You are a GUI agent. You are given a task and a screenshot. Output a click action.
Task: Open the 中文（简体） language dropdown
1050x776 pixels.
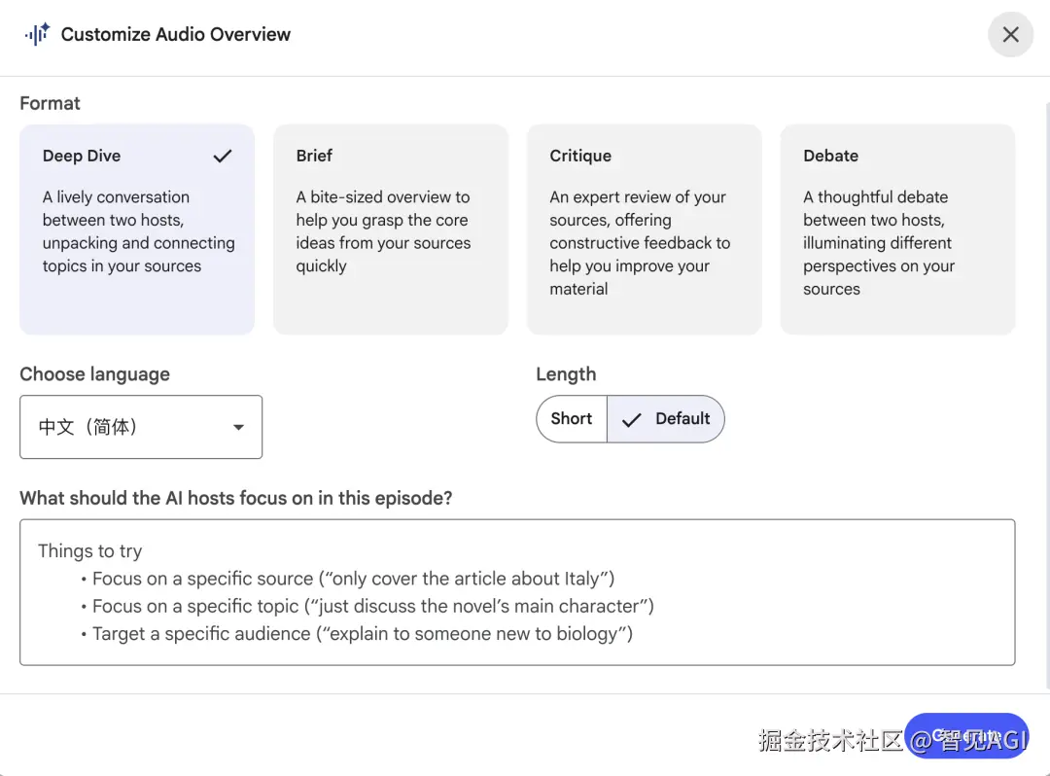pyautogui.click(x=141, y=427)
